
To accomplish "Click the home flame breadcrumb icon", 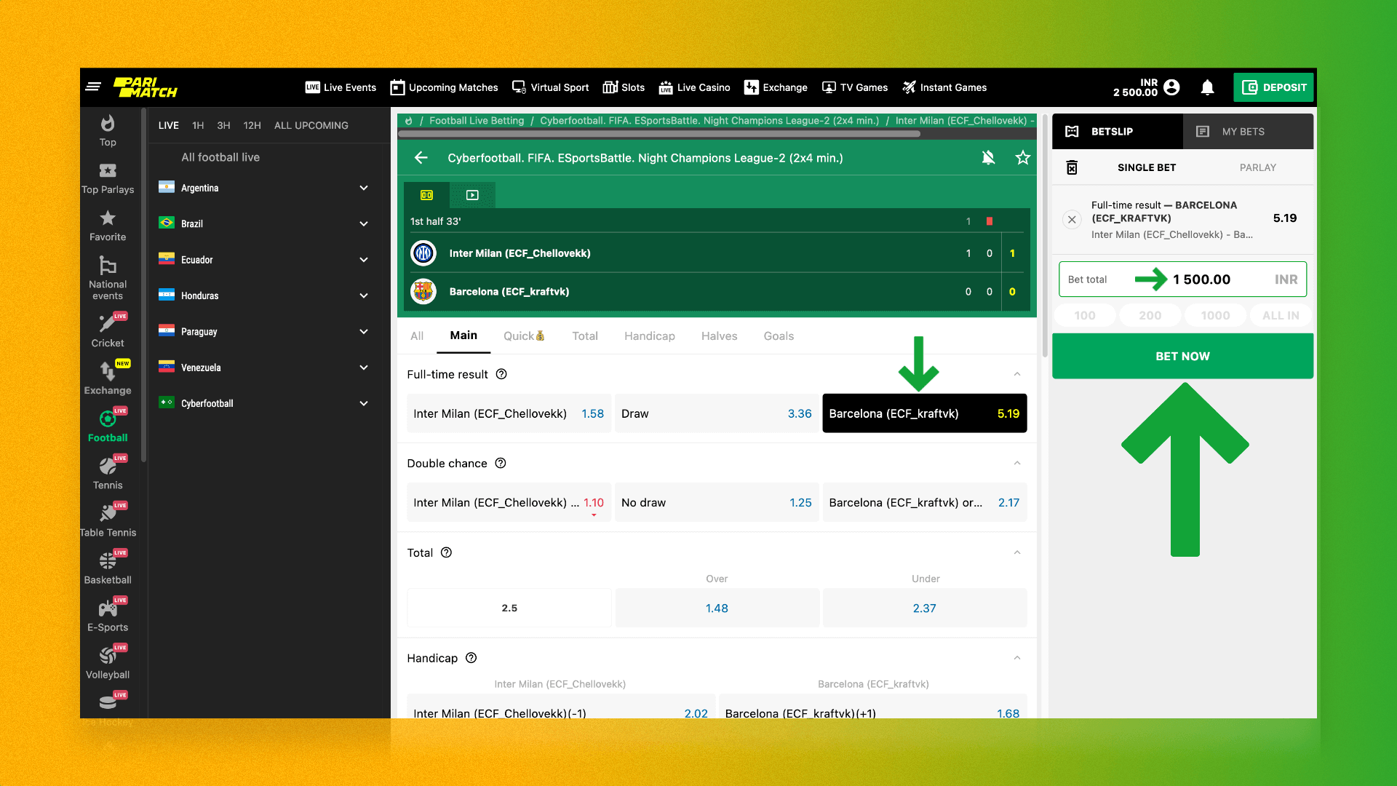I will (x=409, y=121).
